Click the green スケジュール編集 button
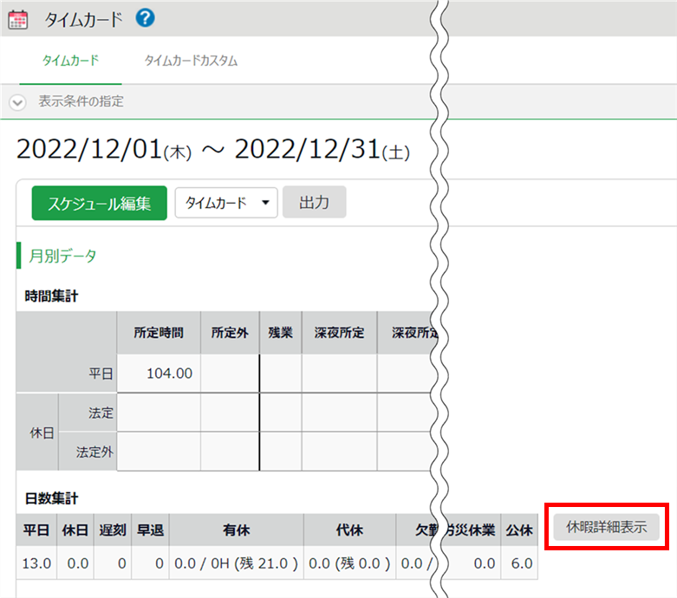The height and width of the screenshot is (598, 677). click(x=99, y=204)
